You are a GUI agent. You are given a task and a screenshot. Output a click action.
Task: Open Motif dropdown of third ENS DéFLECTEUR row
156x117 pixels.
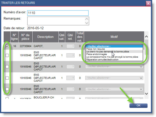[114, 78]
